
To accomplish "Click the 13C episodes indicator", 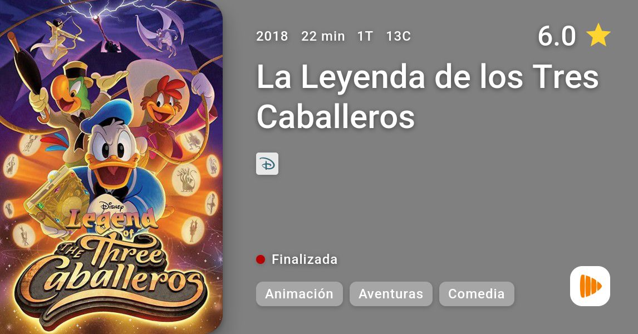I will [399, 36].
